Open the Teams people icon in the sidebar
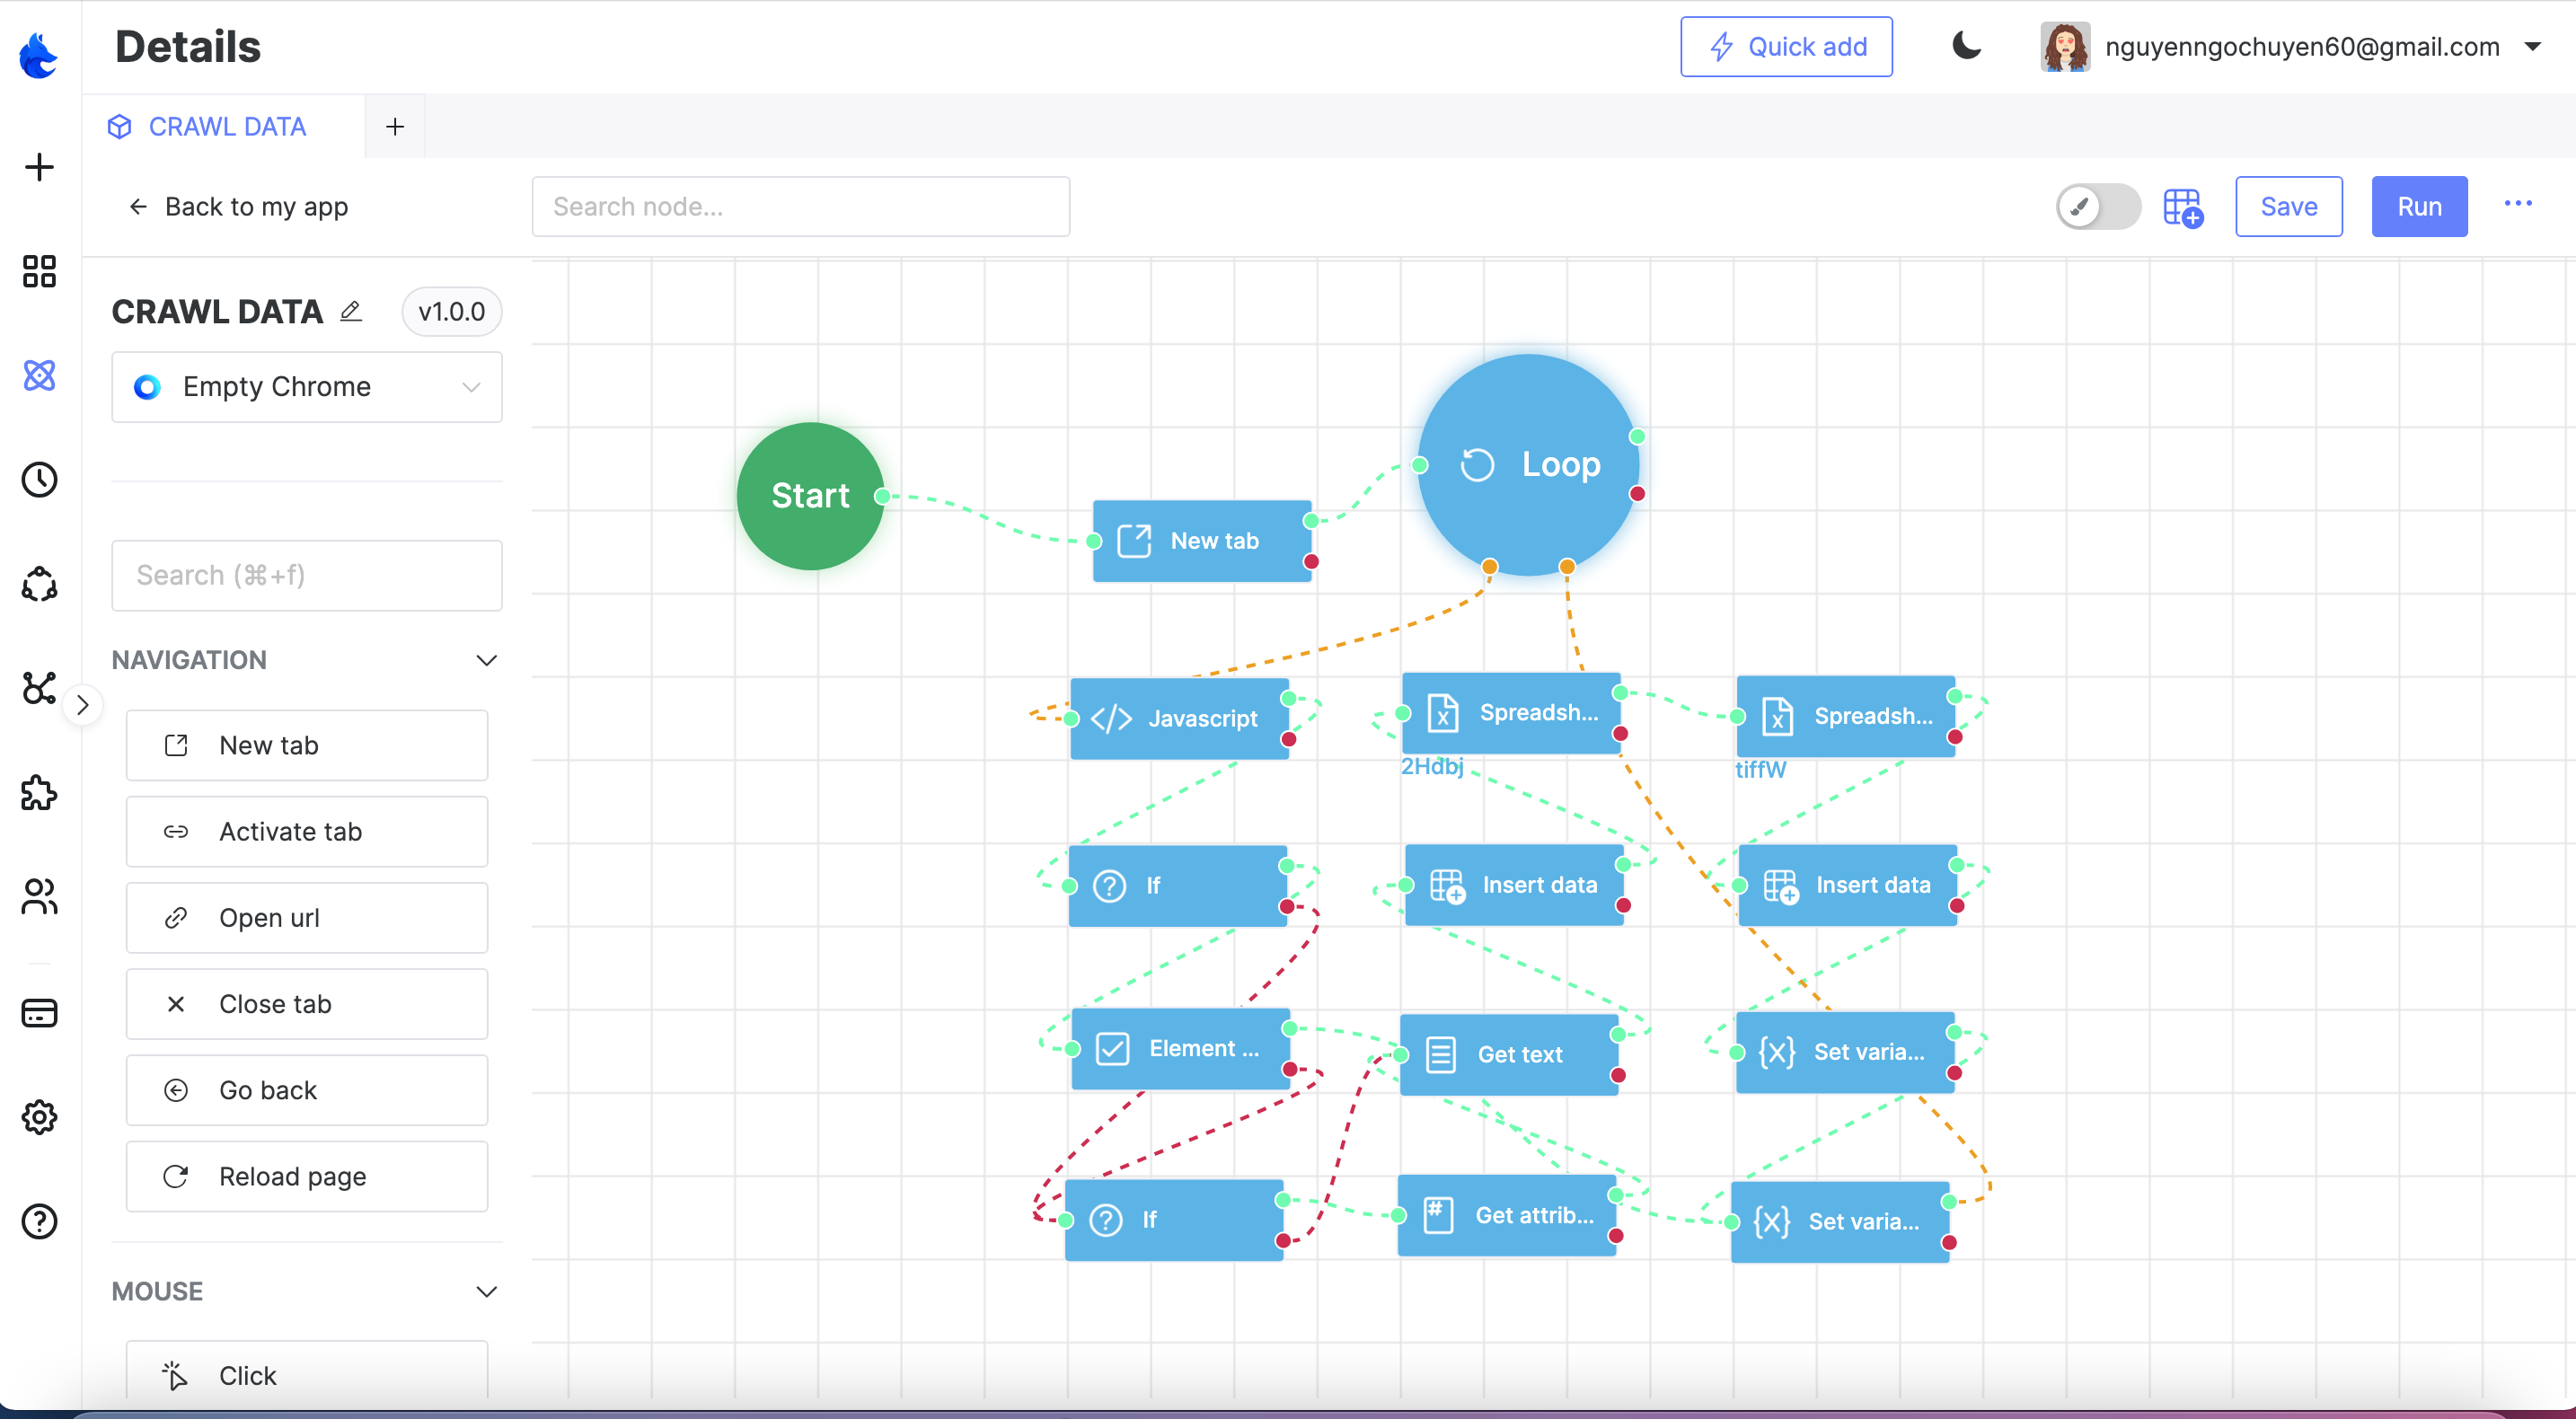2576x1419 pixels. (39, 897)
